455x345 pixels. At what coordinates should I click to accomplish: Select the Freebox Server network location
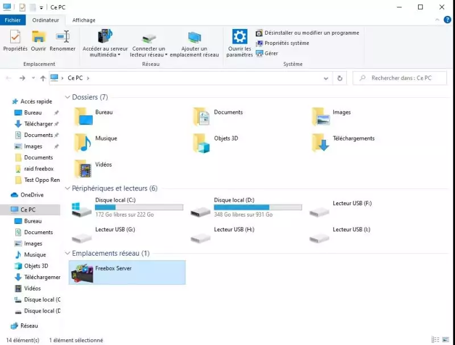point(127,272)
